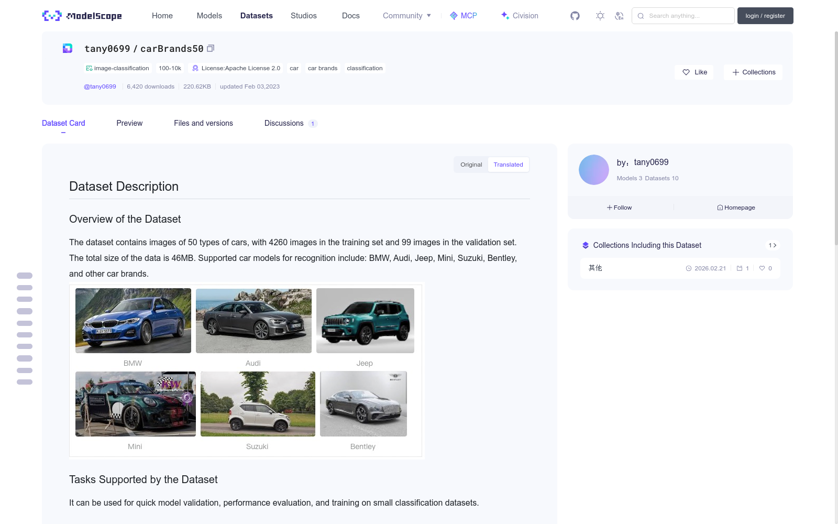Click the car tag

coord(294,68)
